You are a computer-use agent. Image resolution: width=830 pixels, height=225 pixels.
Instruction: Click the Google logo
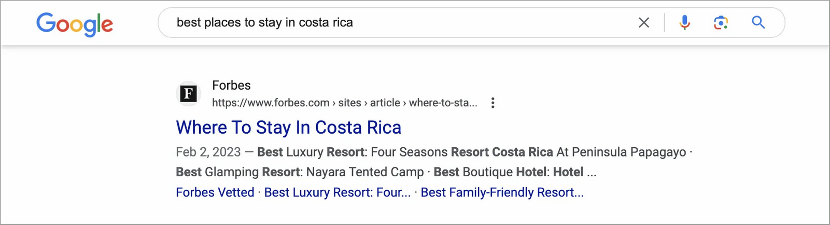(75, 23)
